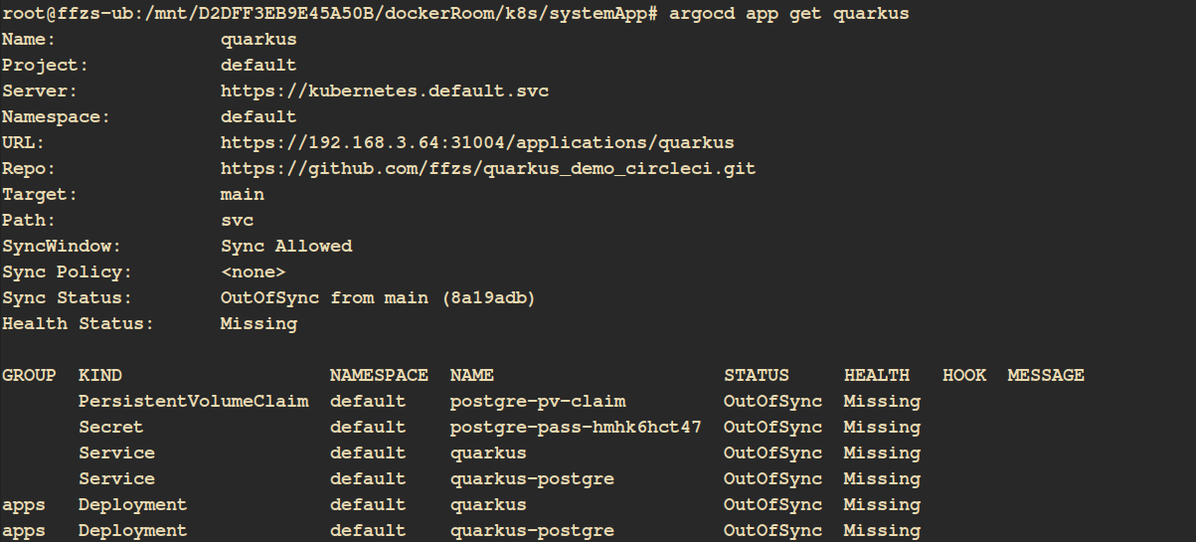Viewport: 1196px width, 542px height.
Task: Click the 'argocd app get quarkus' command text
Action: 789,14
